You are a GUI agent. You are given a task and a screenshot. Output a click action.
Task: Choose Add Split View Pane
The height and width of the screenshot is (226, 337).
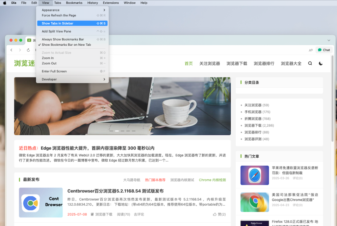[72, 31]
